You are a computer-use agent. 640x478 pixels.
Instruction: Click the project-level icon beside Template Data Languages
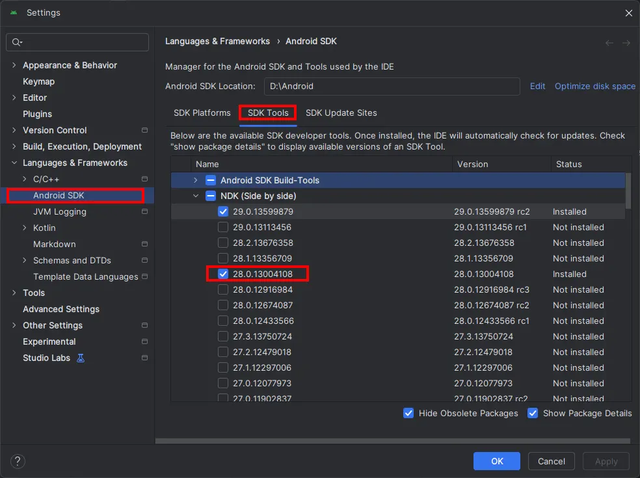pos(144,276)
